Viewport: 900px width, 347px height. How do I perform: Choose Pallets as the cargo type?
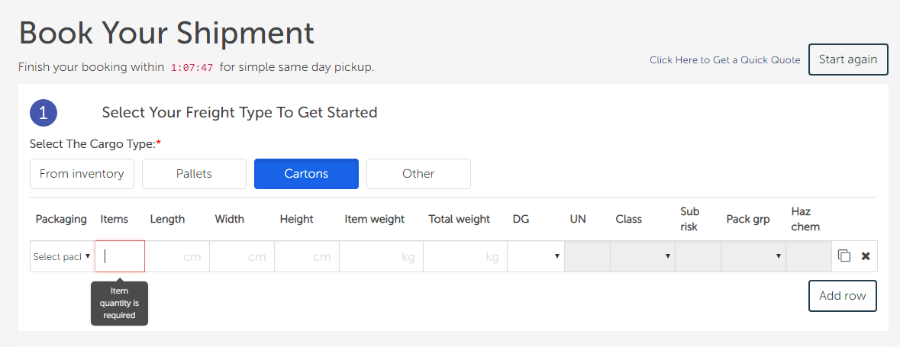194,174
